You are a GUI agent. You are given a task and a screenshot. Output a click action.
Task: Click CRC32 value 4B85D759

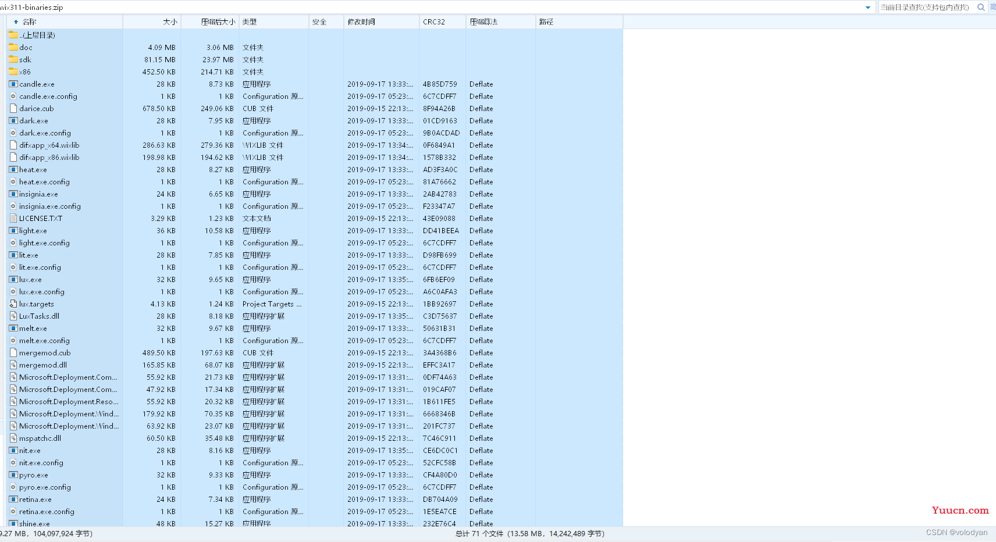click(440, 84)
